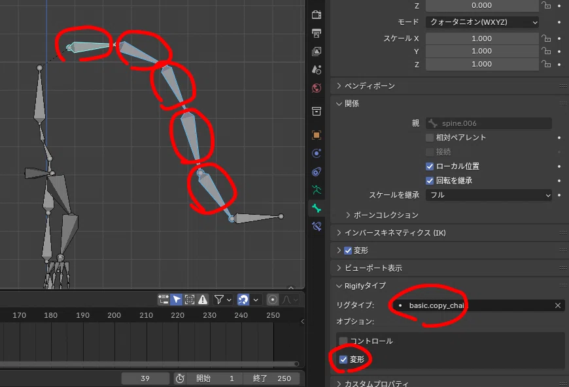The image size is (569, 387).
Task: Open the Object Constraints properties tab
Action: 317,172
